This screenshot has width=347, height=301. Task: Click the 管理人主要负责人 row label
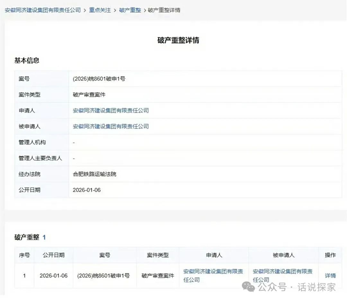(40, 158)
